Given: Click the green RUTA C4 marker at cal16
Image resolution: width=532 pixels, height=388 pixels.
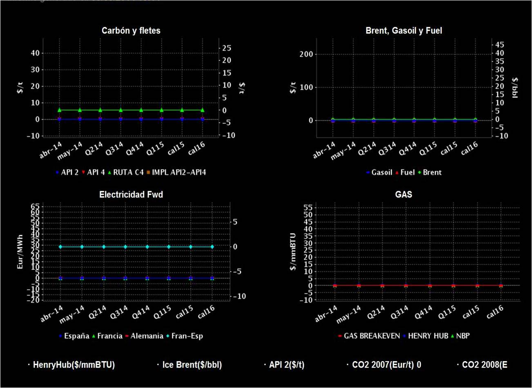Looking at the screenshot, I should click(x=203, y=110).
